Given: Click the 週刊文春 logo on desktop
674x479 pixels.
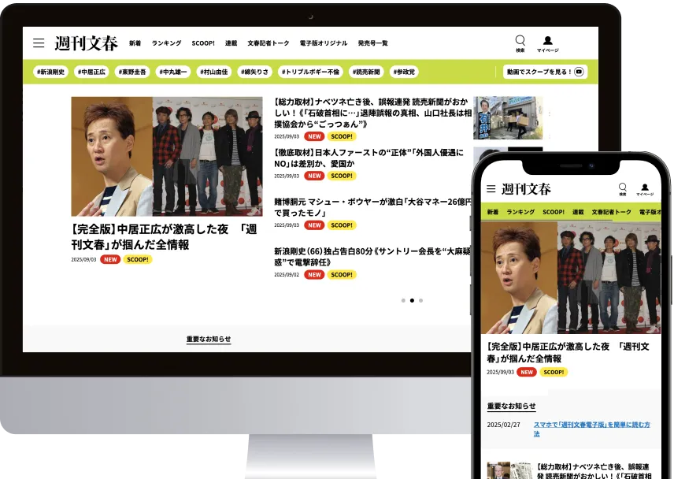Looking at the screenshot, I should (86, 43).
